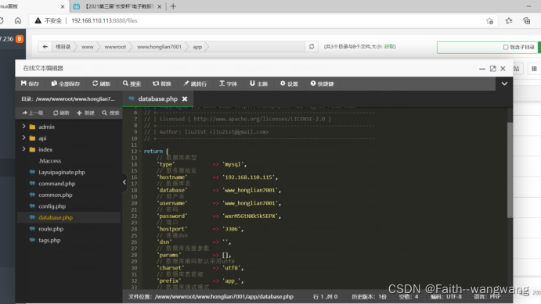This screenshot has height=304, width=541.
Task: Go to www.honglian7001 breadcrumb
Action: 159,47
